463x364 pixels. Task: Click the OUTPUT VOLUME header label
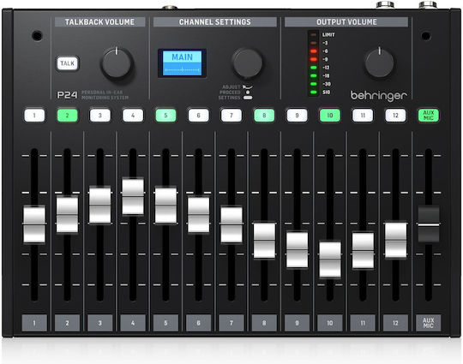346,22
